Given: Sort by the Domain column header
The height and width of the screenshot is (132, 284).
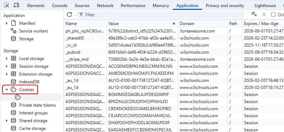Looking at the screenshot, I should 203,24.
